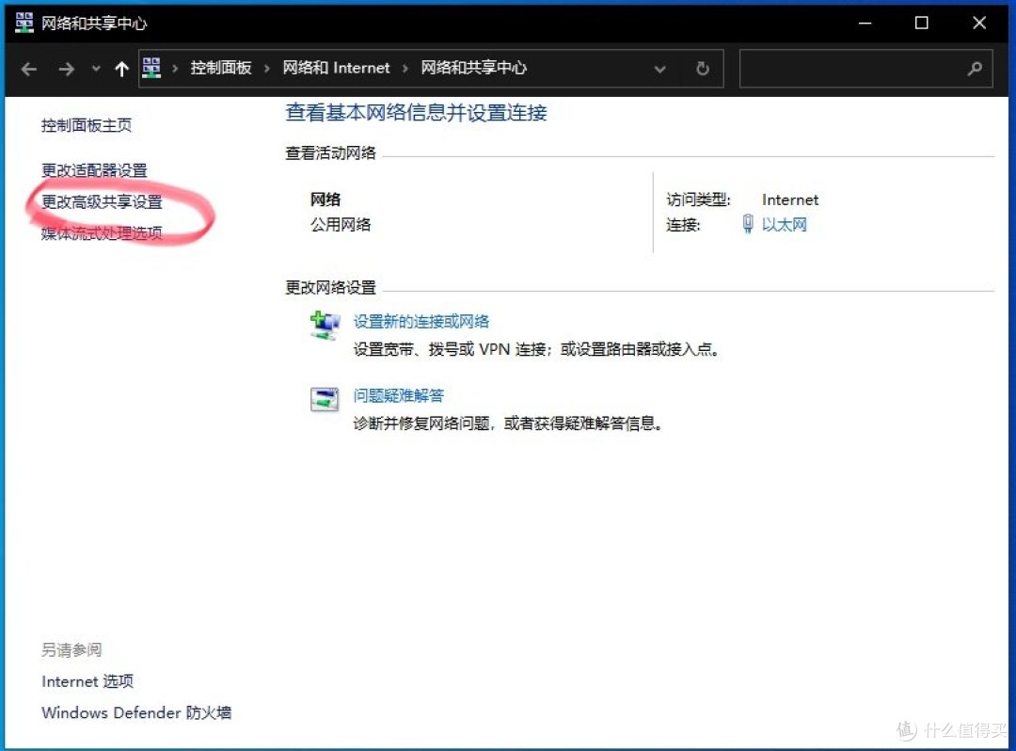Maximize the 网络和共享中心 window
1016x751 pixels.
click(921, 24)
